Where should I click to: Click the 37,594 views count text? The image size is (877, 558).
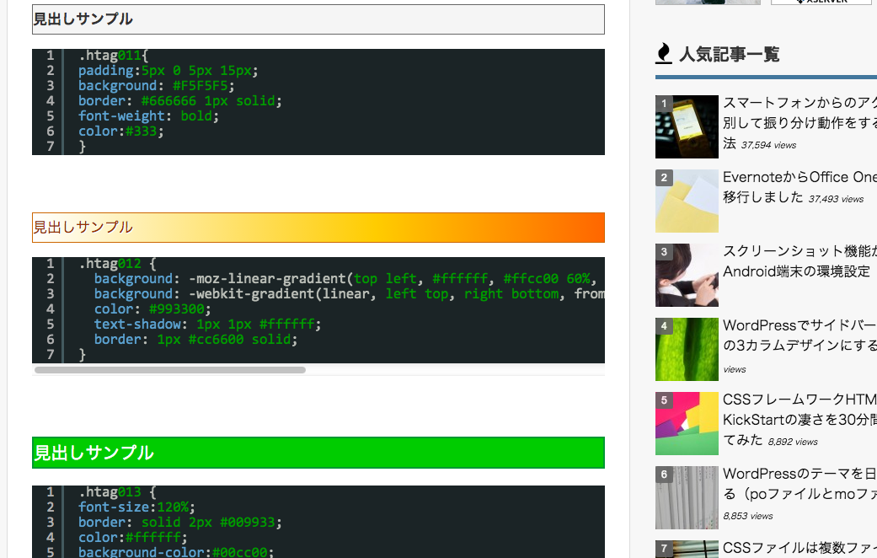(x=768, y=145)
